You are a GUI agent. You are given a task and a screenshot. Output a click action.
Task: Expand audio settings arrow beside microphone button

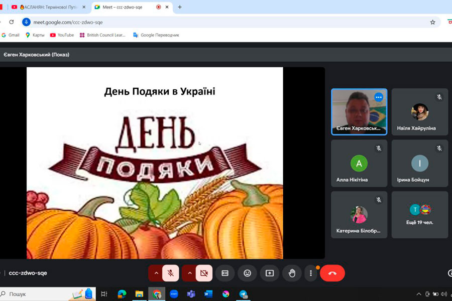click(156, 273)
